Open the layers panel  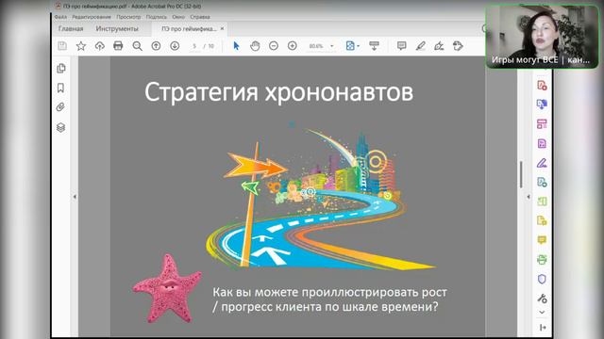coord(60,127)
